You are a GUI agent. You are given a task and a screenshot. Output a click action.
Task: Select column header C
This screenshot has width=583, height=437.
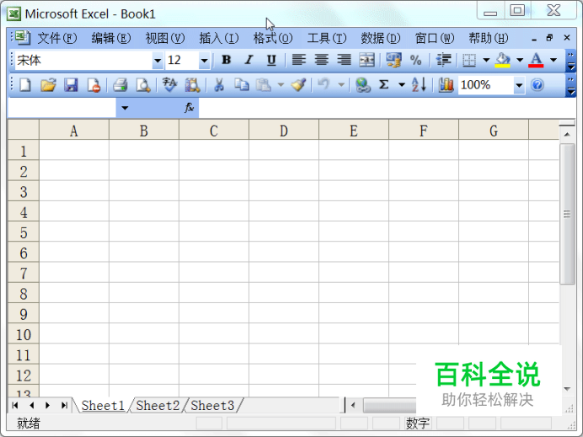[214, 131]
